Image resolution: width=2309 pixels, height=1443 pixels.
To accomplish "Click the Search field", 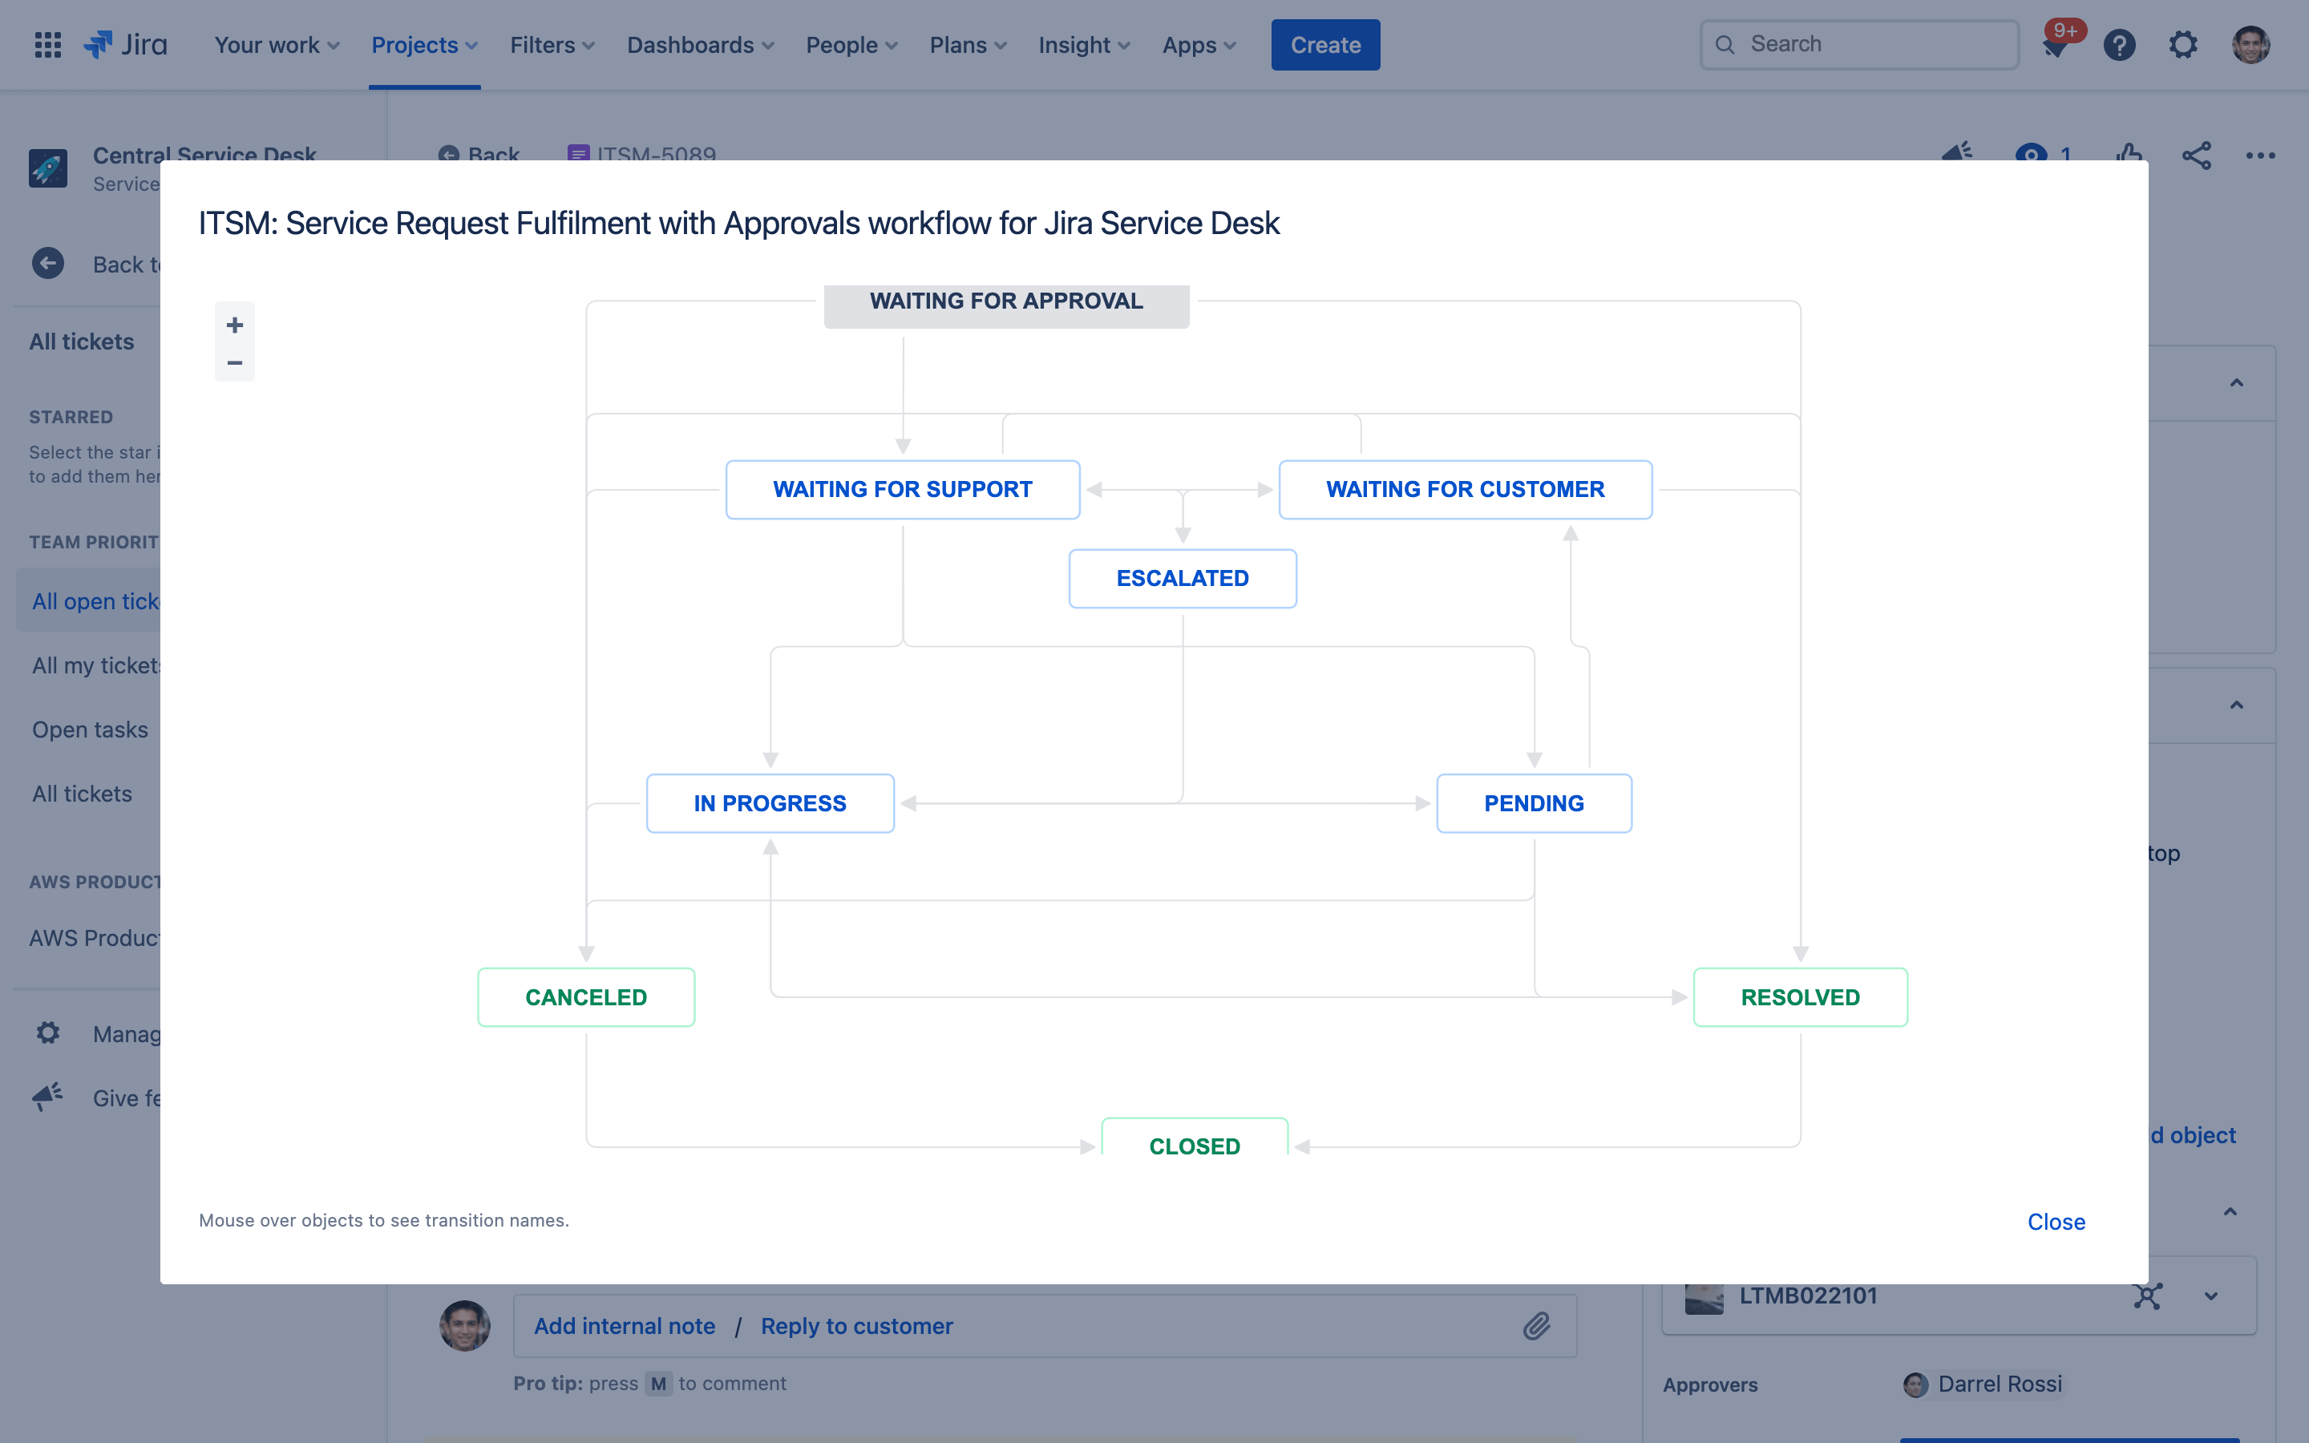I will [x=1857, y=43].
